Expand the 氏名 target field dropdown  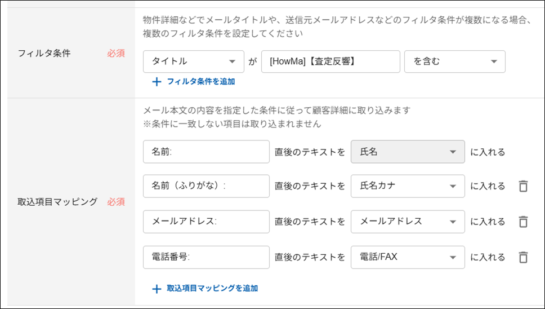[x=408, y=152]
